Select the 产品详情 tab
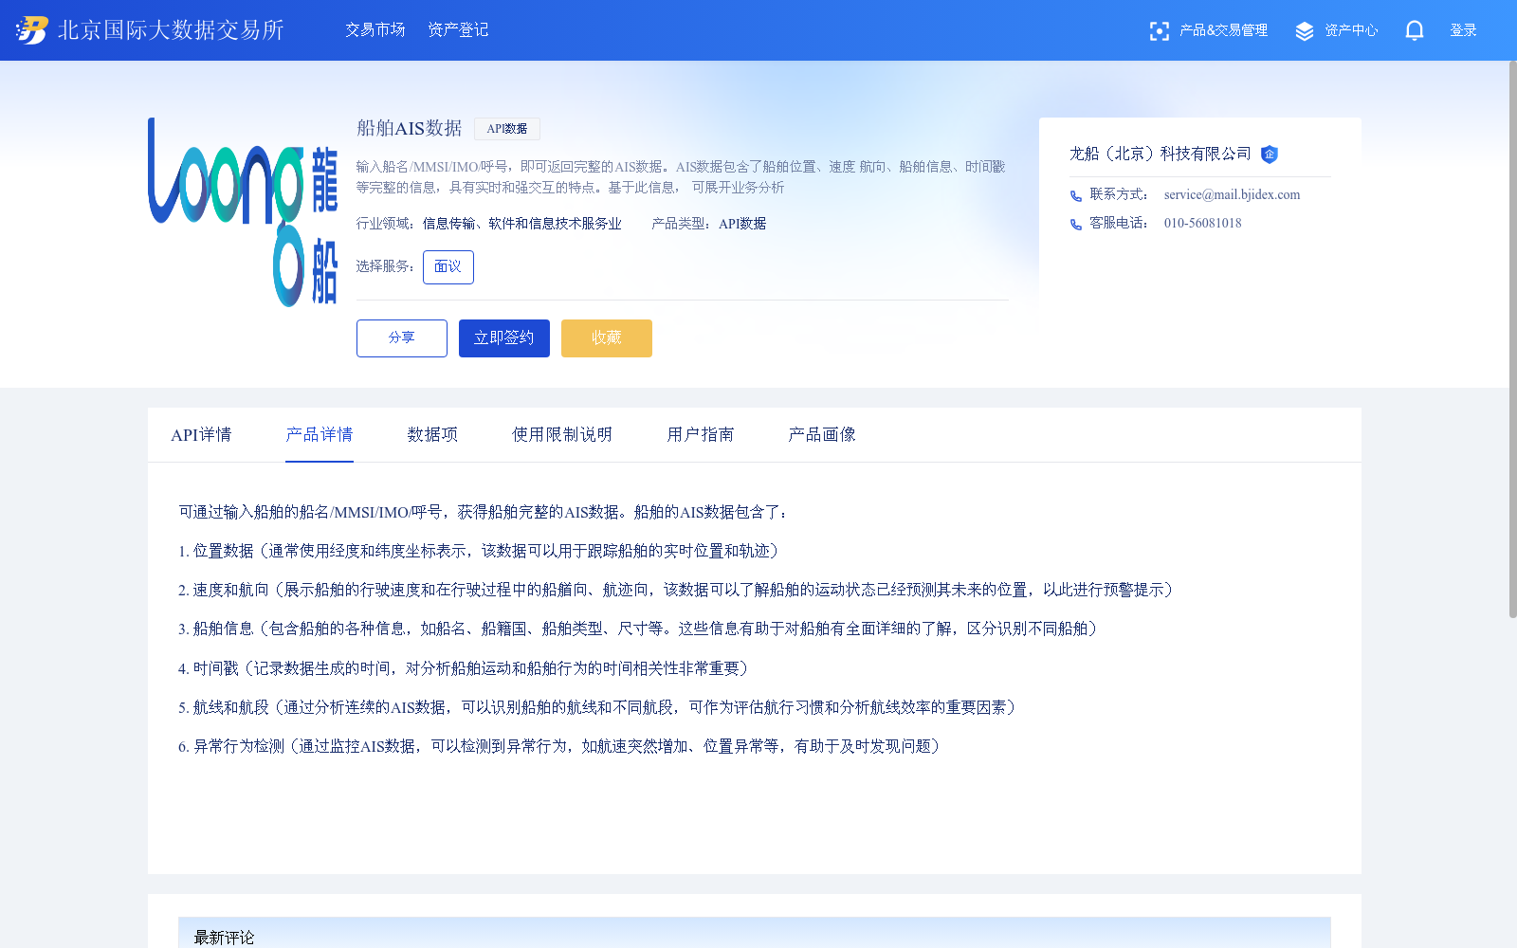Image resolution: width=1517 pixels, height=948 pixels. [x=320, y=435]
